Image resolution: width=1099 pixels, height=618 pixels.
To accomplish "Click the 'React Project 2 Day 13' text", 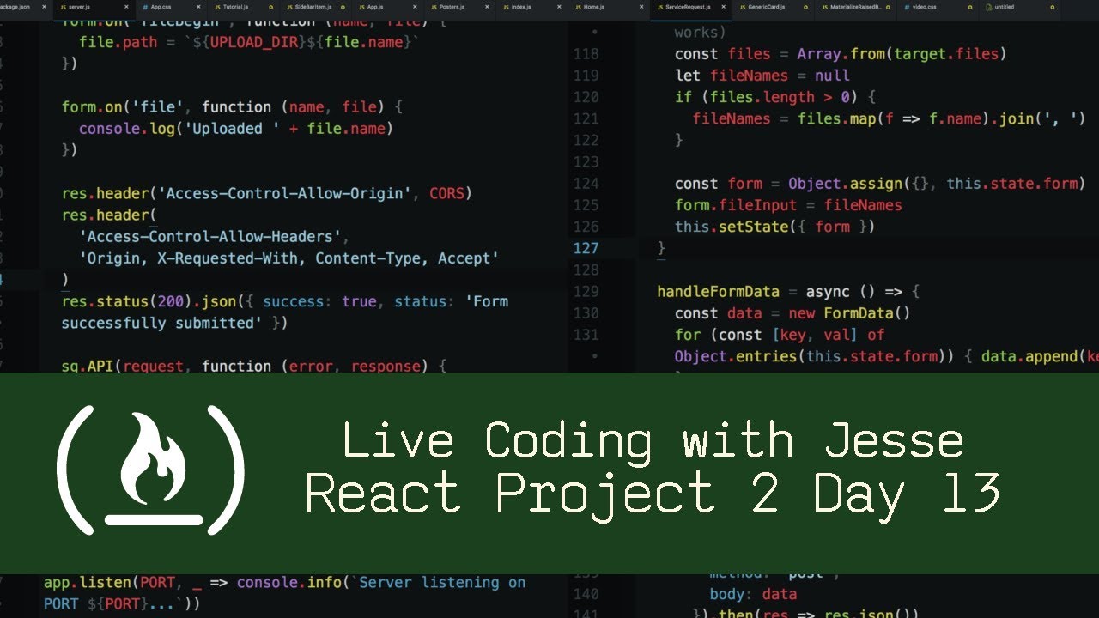I will [653, 494].
